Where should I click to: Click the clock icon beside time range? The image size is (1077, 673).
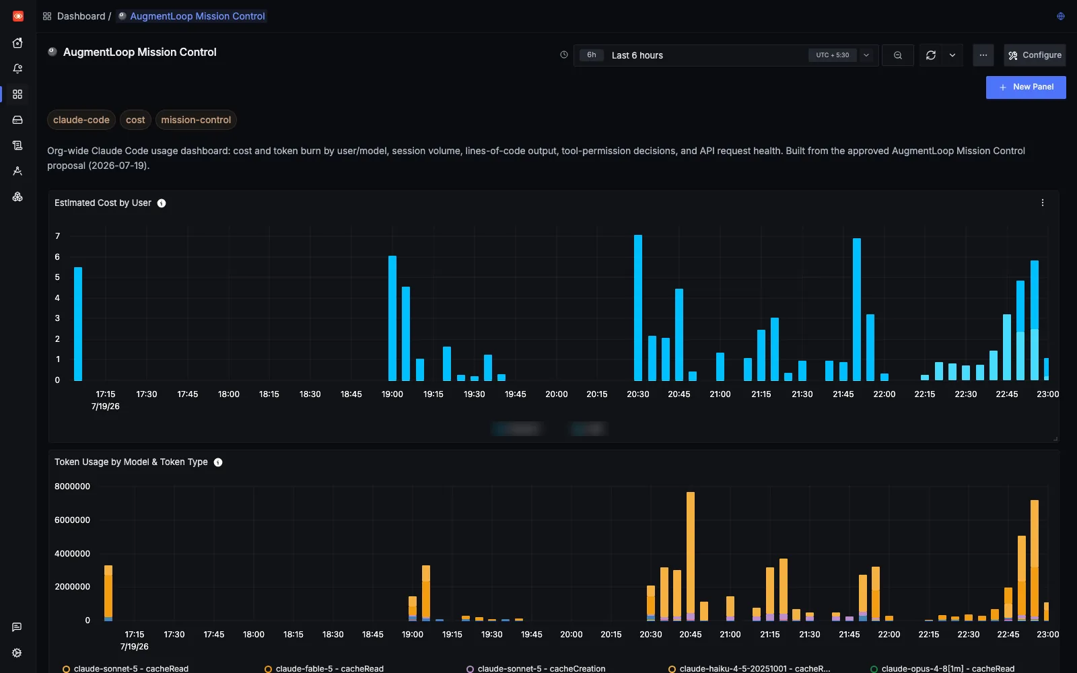point(564,55)
